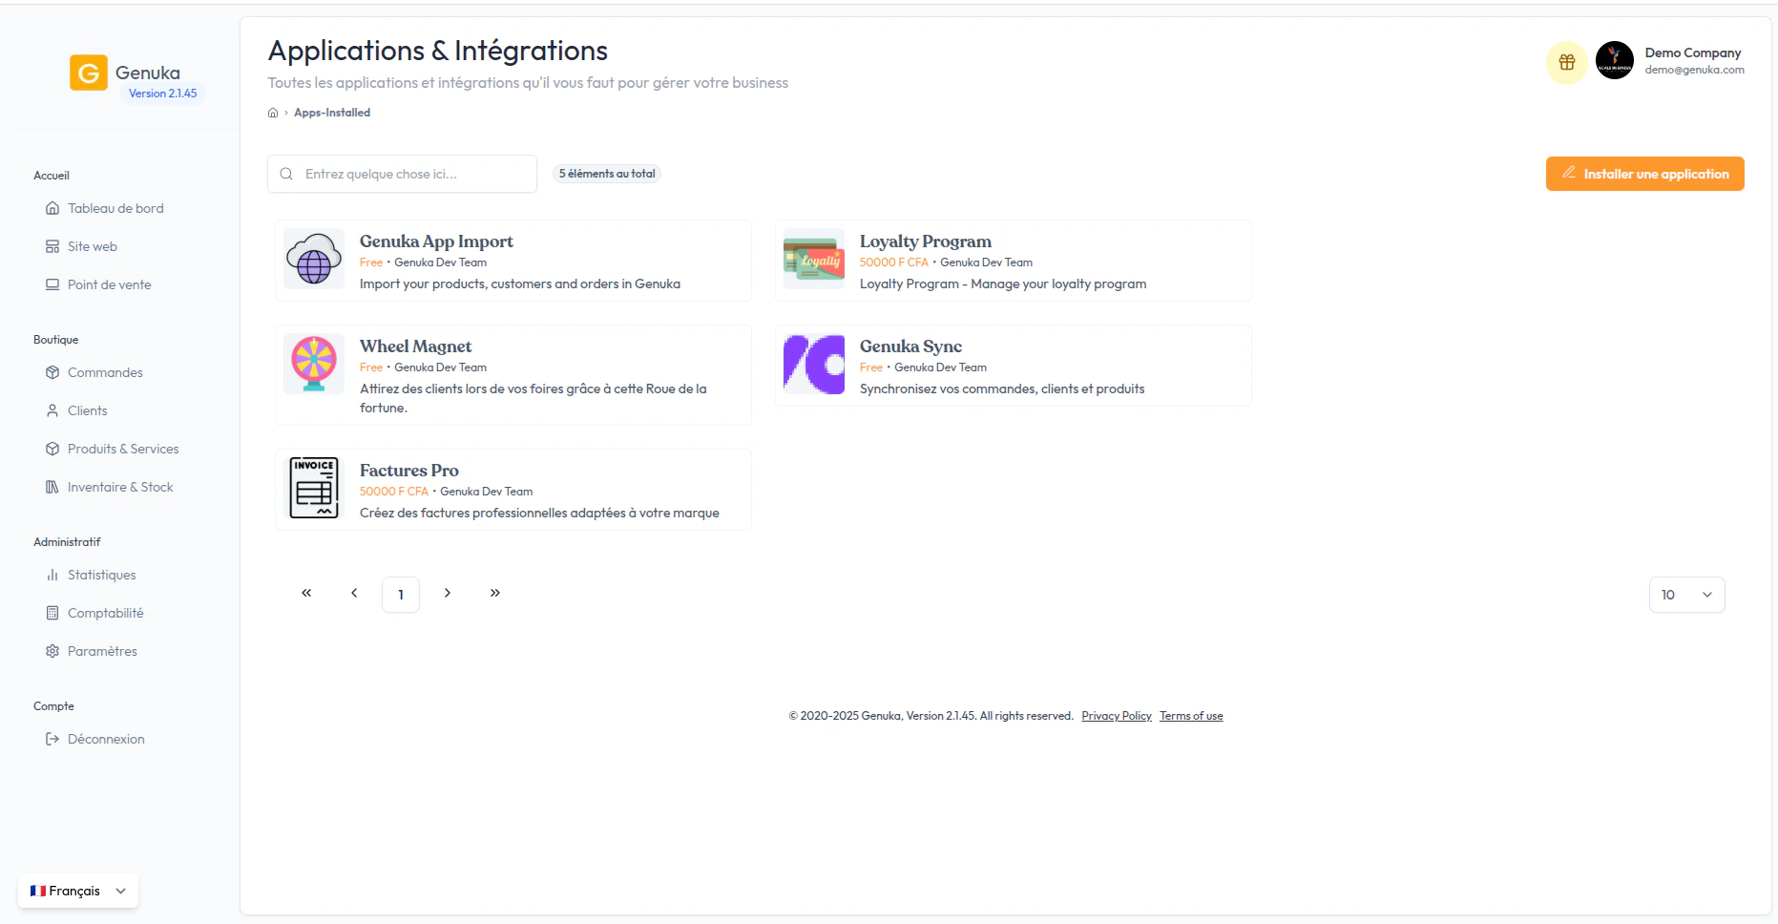Click Installer une application button

[x=1644, y=174]
